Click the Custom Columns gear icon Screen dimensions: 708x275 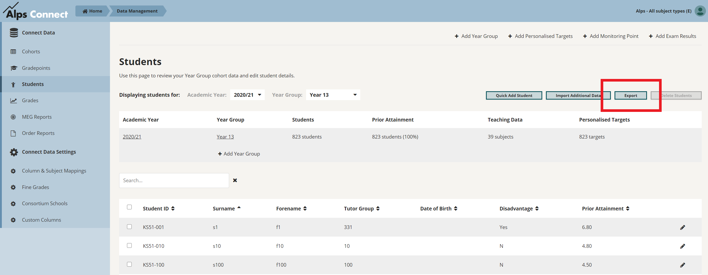point(13,220)
